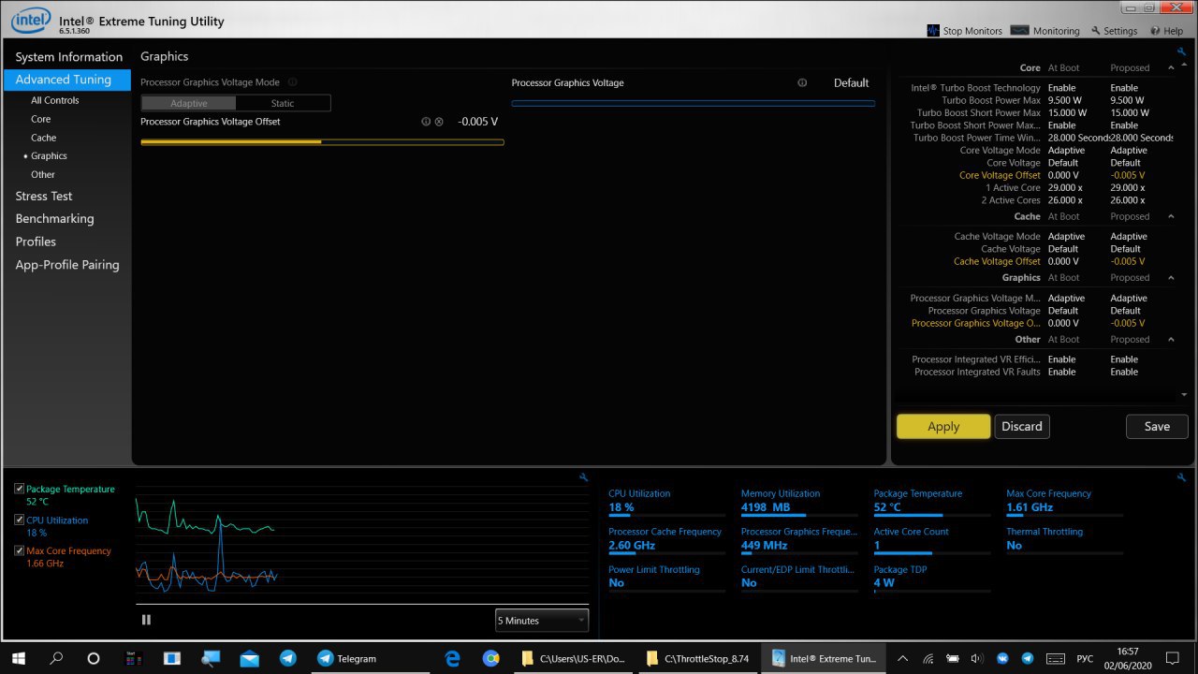Click the taskbar clock showing 16:57
The width and height of the screenshot is (1198, 674).
[x=1128, y=658]
